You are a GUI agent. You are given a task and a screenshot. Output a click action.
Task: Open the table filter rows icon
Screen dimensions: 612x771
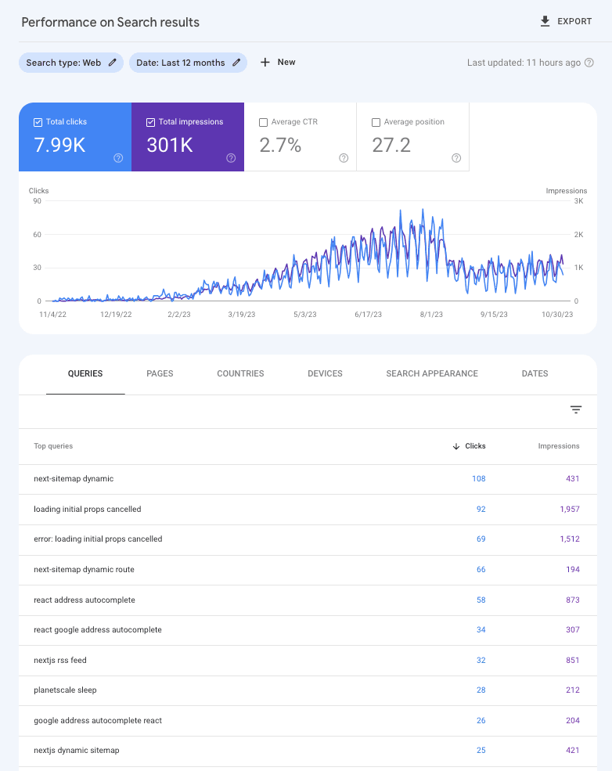pyautogui.click(x=576, y=409)
